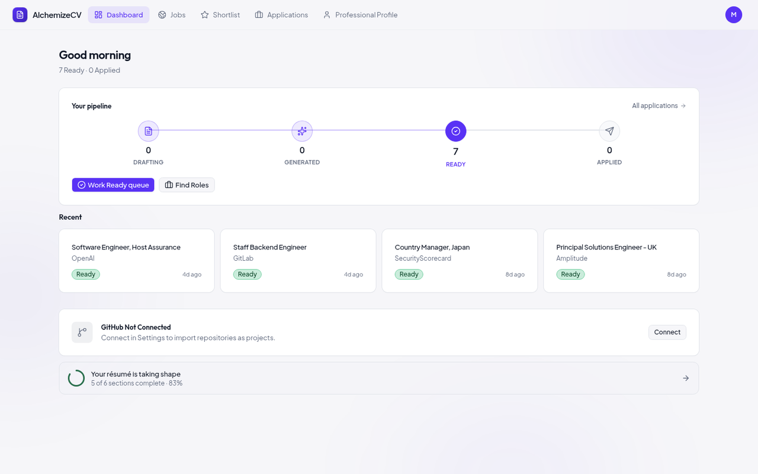Open Principal Solutions Engineer - UK card title
The width and height of the screenshot is (758, 474).
pos(606,247)
